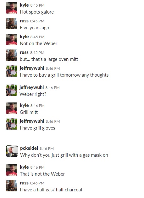Open jeffreywuhl username above 'I have grill gloves'

click(32, 121)
